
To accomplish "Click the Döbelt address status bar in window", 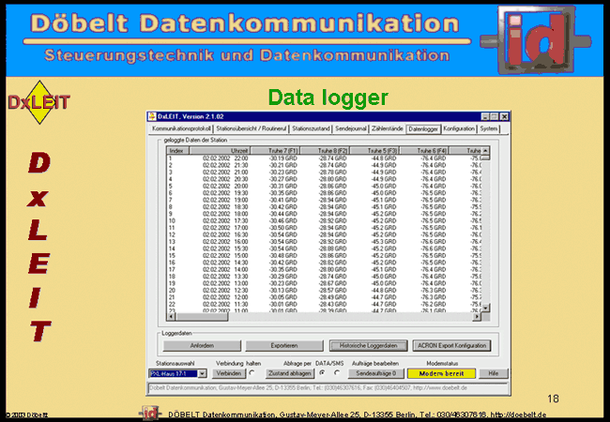I will [x=328, y=388].
